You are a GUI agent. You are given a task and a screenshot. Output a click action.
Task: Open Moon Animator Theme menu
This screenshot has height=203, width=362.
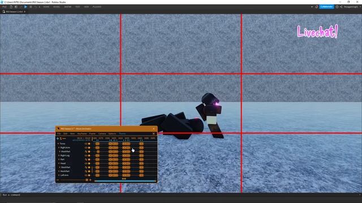coord(122,134)
